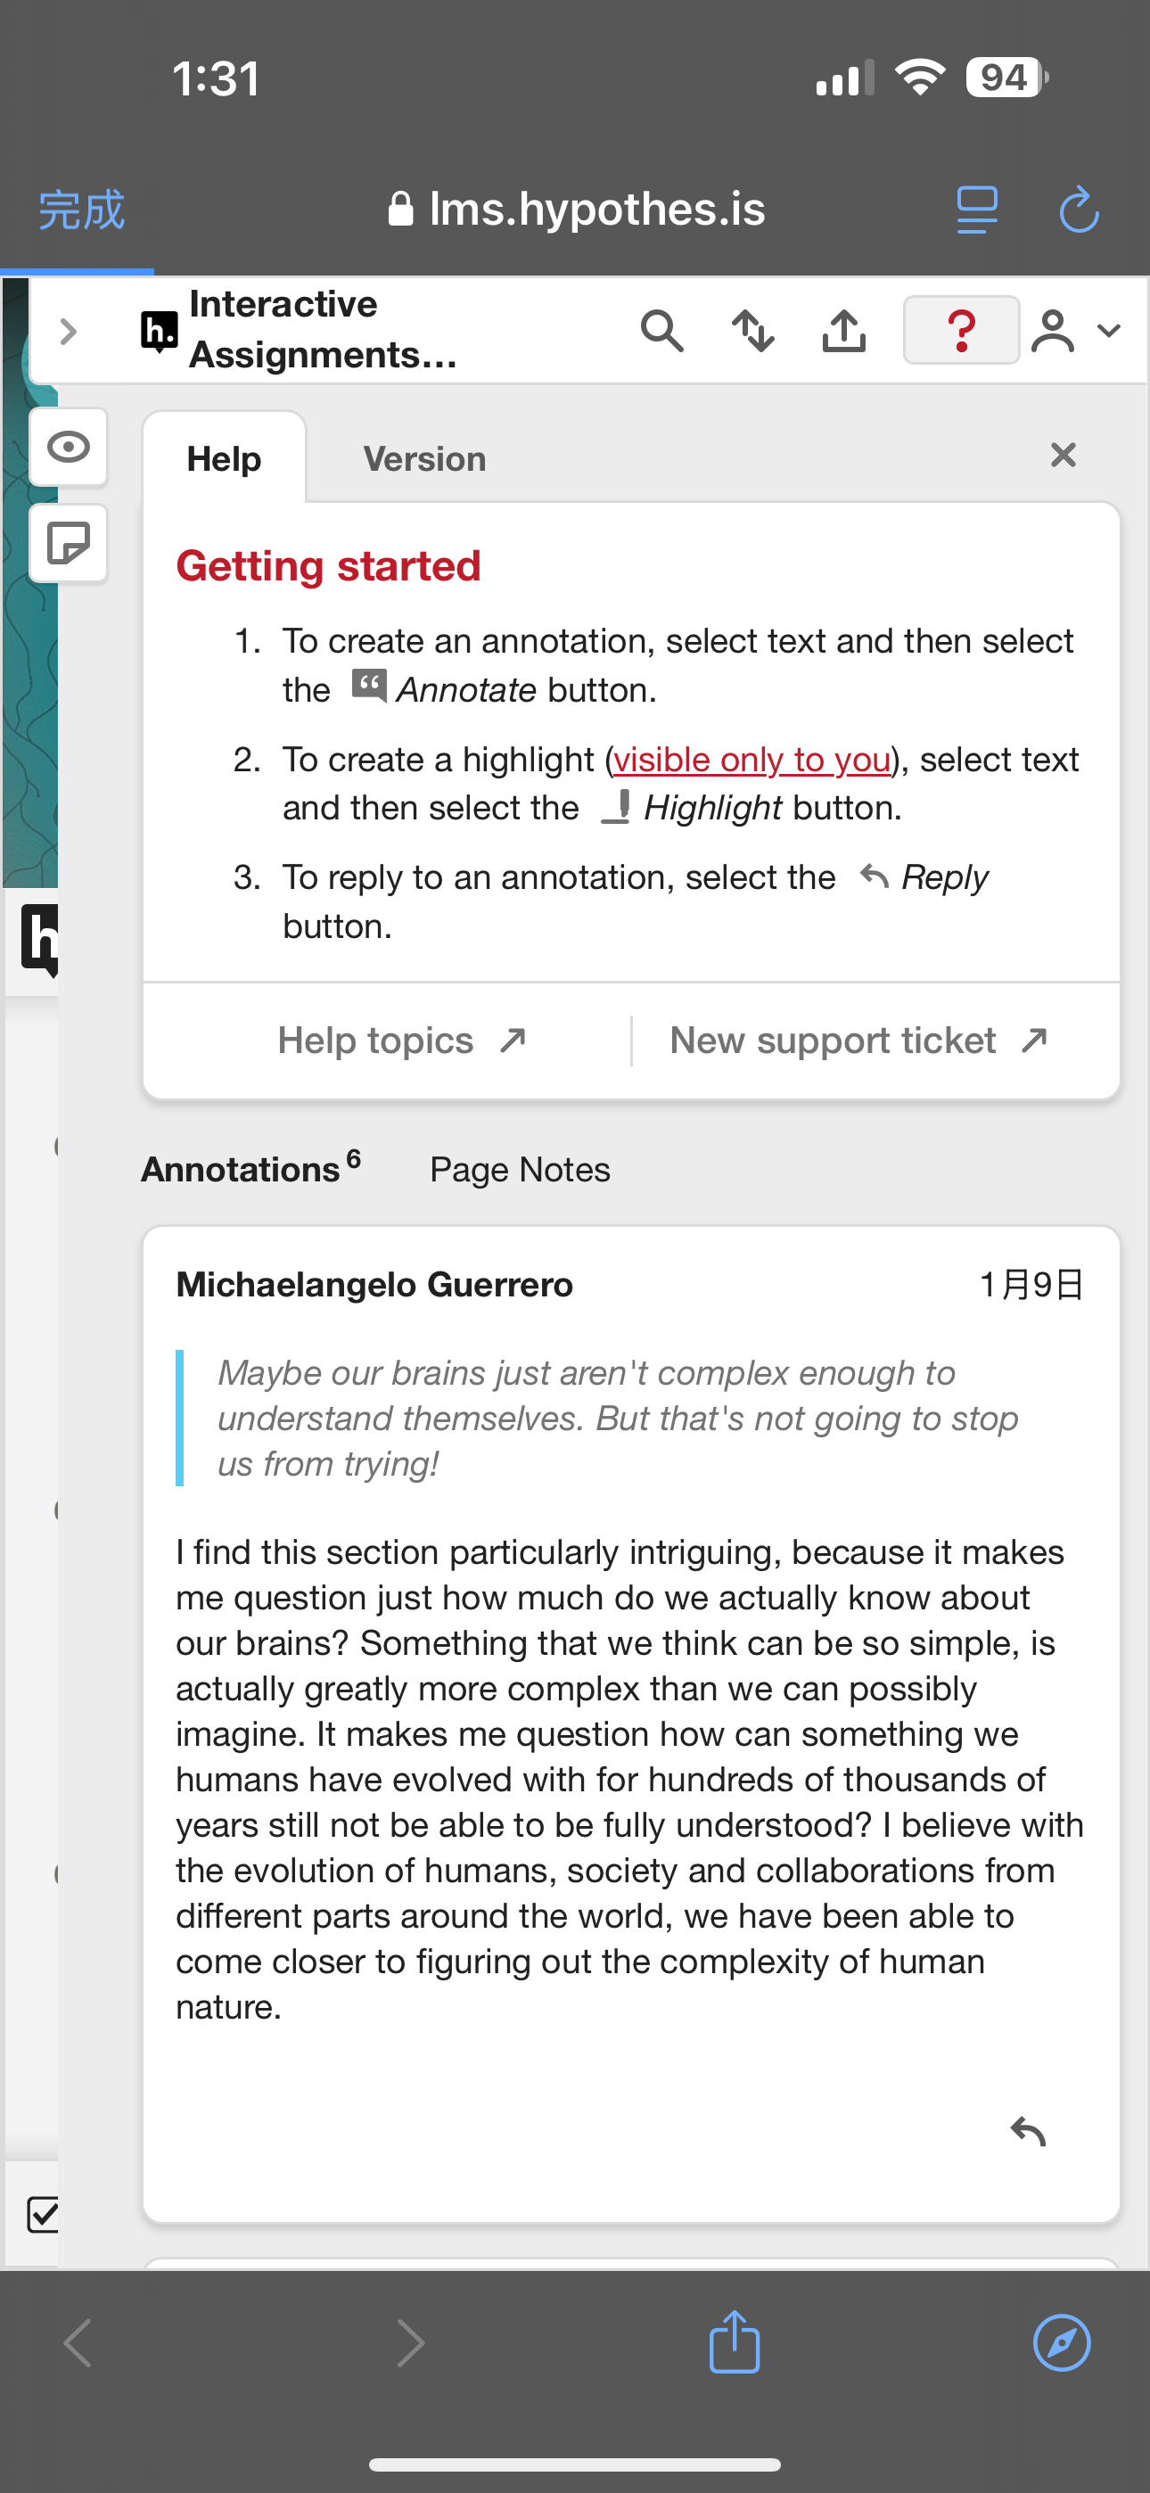This screenshot has height=2493, width=1150.
Task: Select the Help tab
Action: [x=225, y=458]
